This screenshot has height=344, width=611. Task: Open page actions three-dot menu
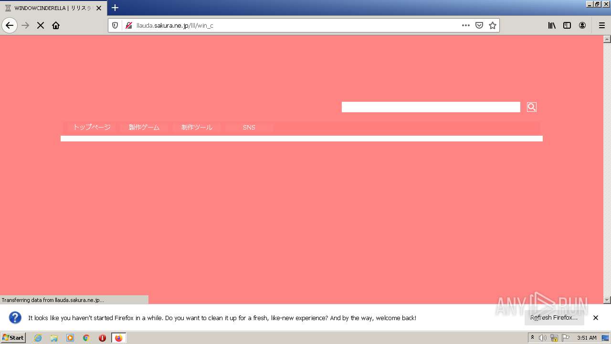click(466, 25)
